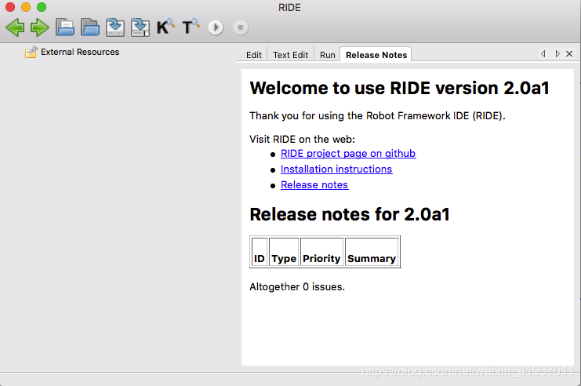Click the Save All toolbar icon
This screenshot has width=581, height=386.
(x=140, y=27)
